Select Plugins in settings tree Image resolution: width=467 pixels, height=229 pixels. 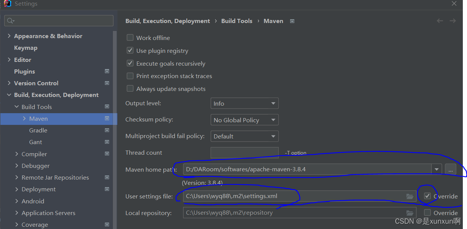pos(24,71)
